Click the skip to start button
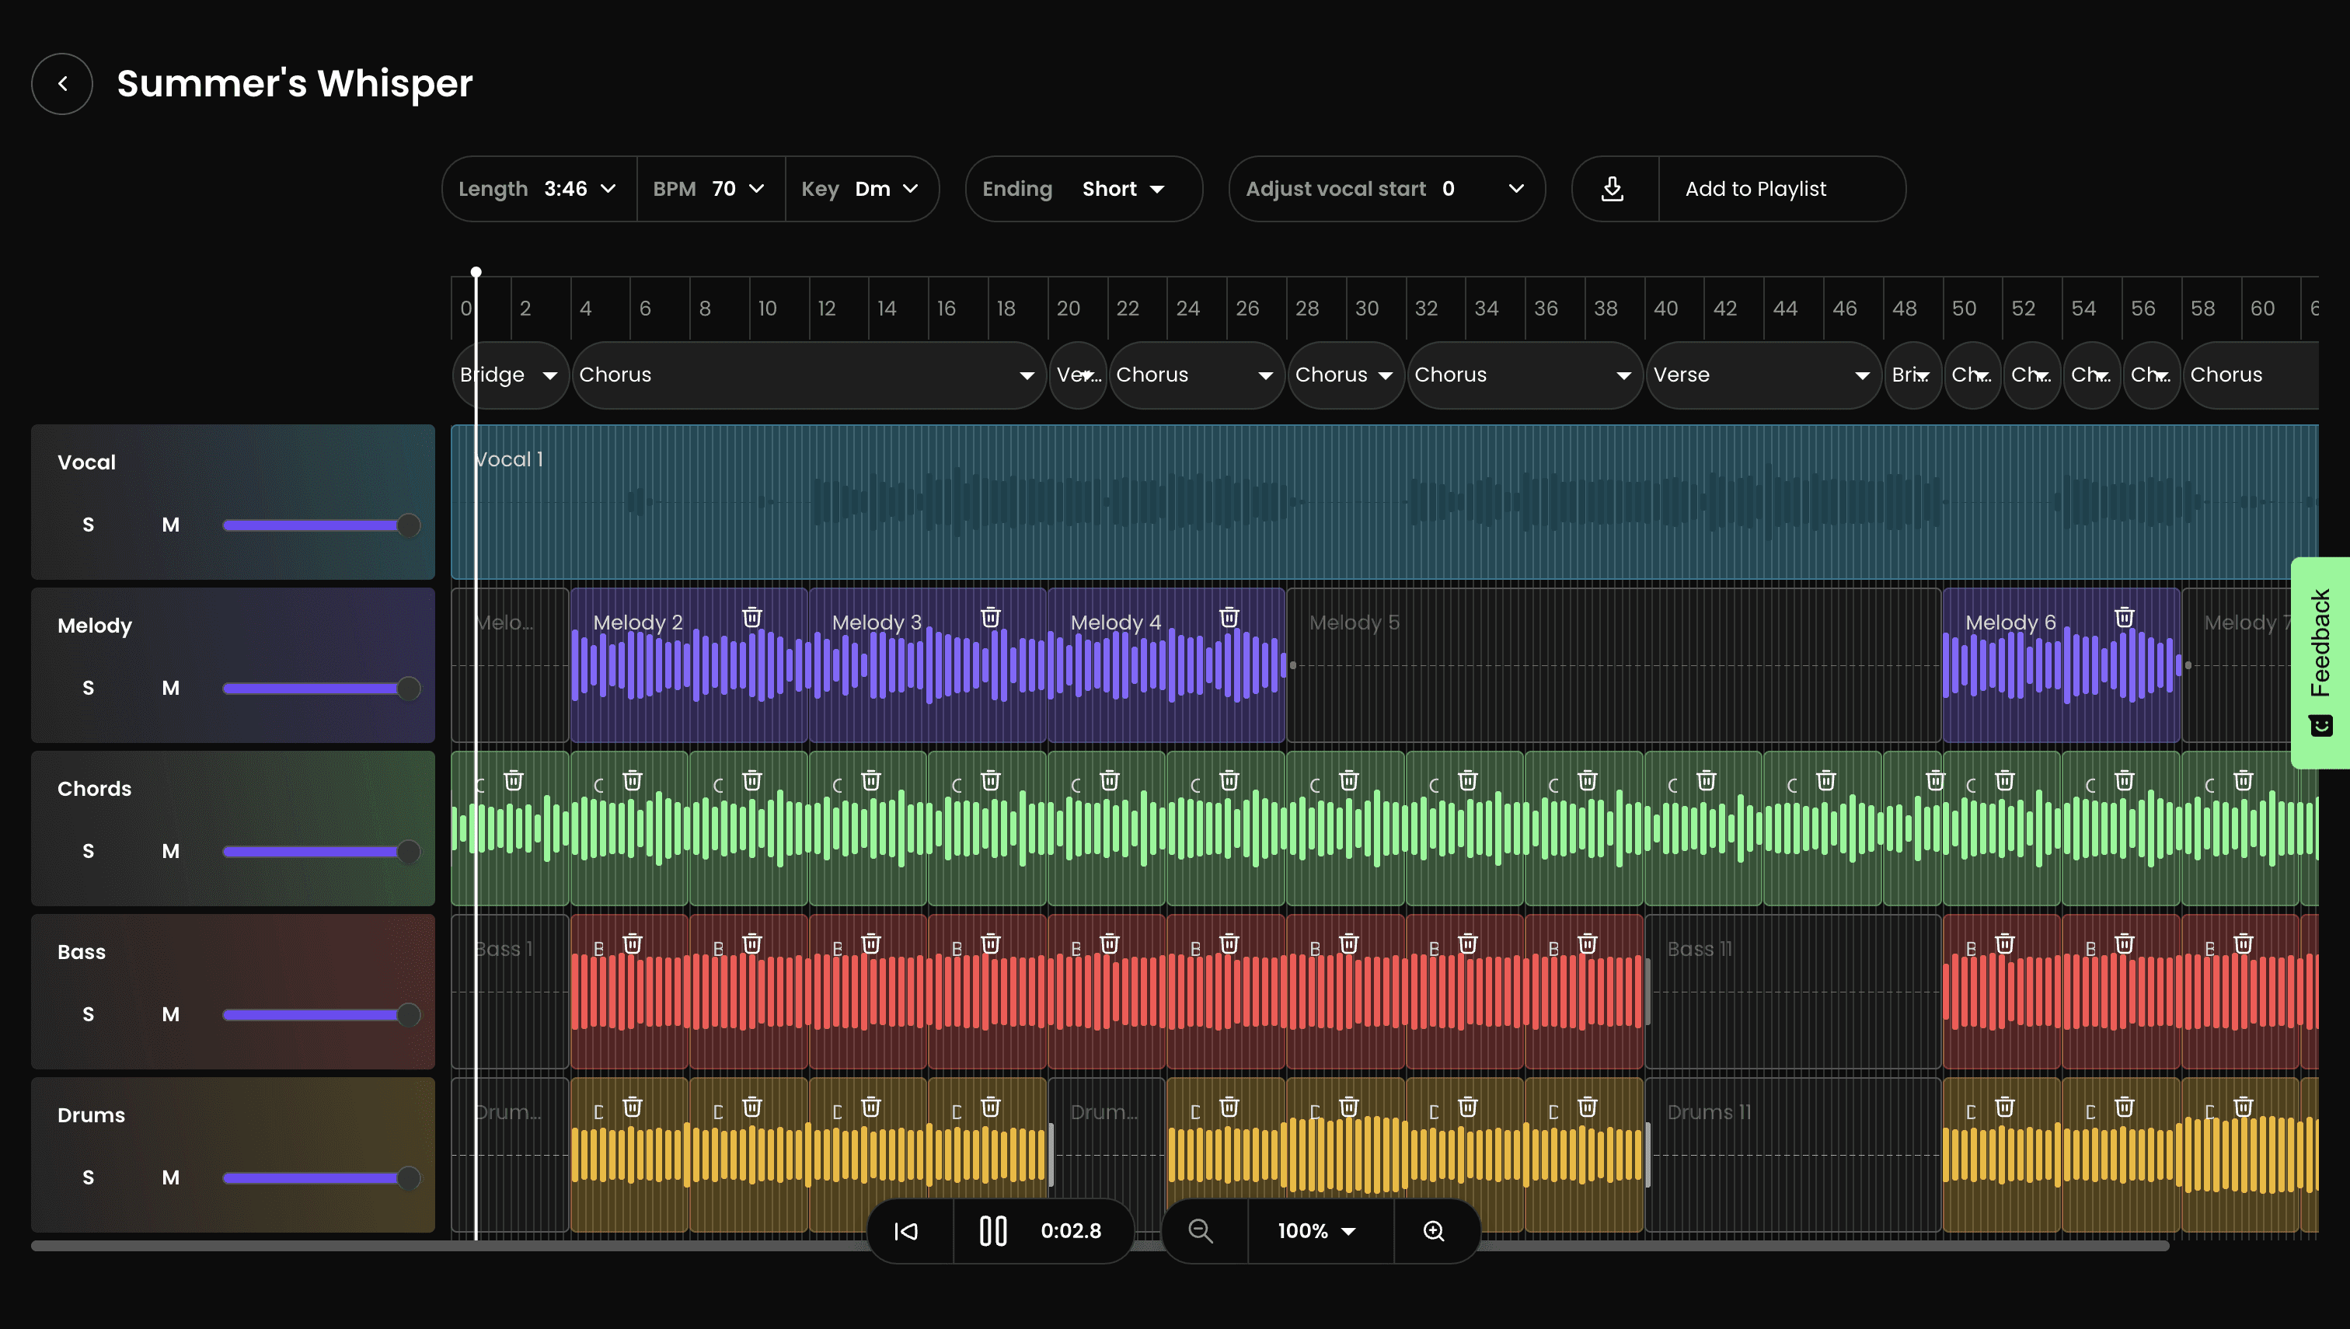Viewport: 2350px width, 1329px height. point(906,1231)
